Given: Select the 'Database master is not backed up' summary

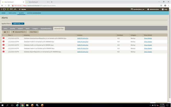Looking at the screenshot, I should pos(39,49).
